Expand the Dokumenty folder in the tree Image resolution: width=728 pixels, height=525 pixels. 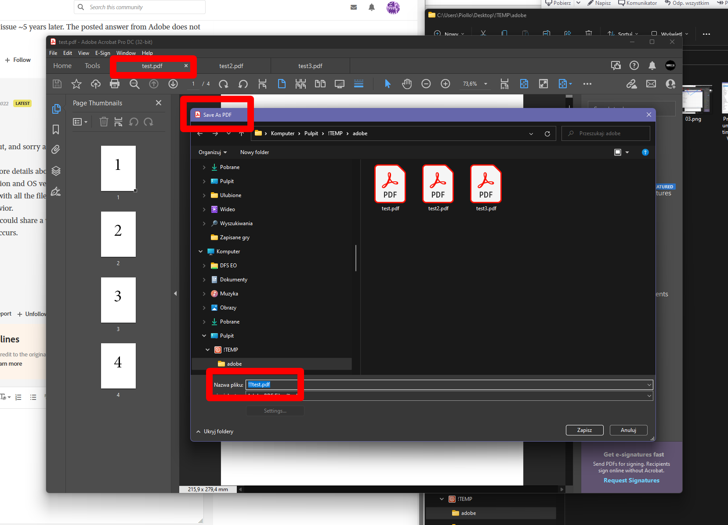[x=204, y=279]
